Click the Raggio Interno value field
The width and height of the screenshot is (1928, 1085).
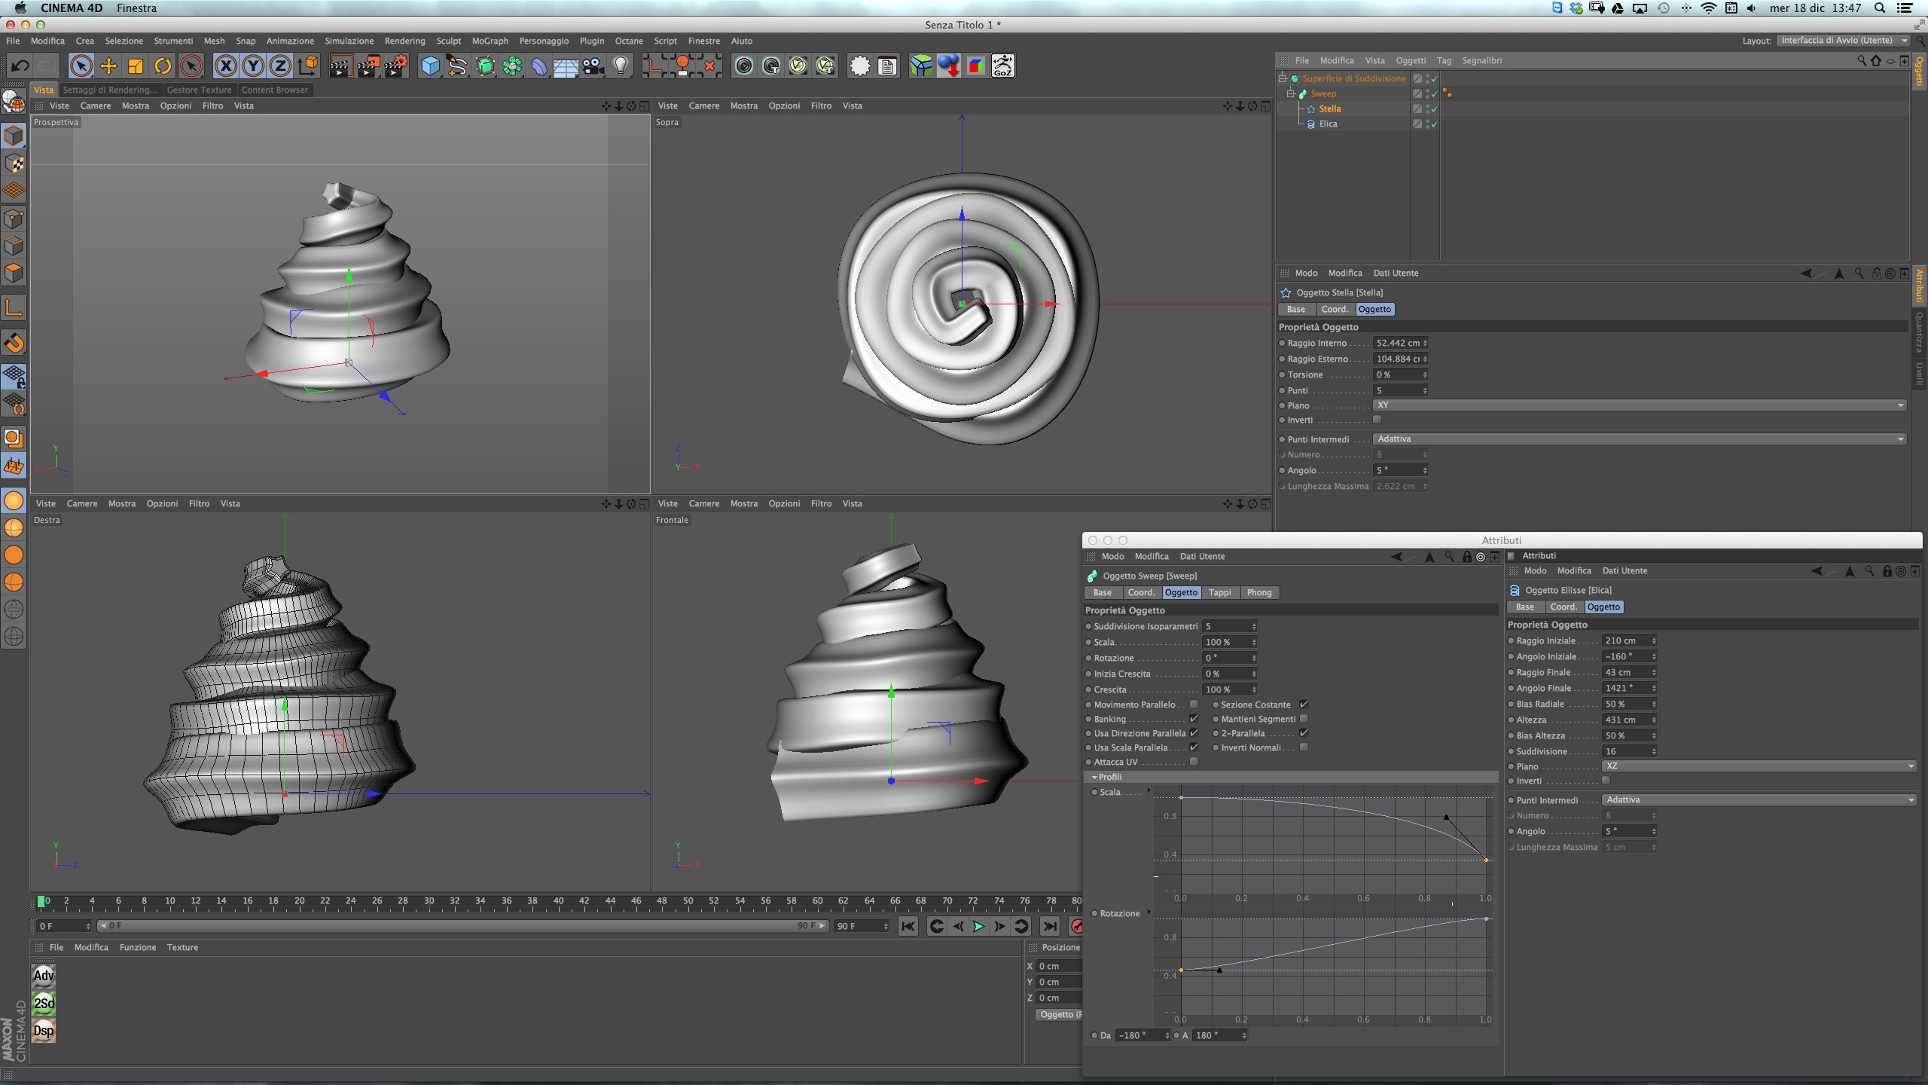point(1397,344)
